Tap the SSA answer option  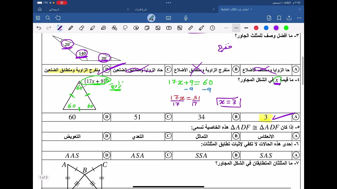(201, 156)
